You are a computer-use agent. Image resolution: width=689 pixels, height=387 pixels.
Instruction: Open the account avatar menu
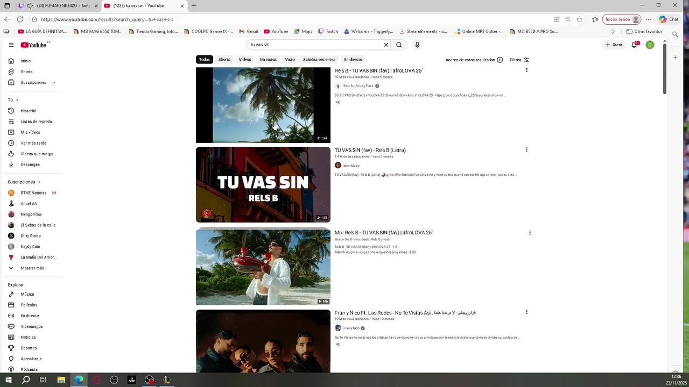coord(650,45)
